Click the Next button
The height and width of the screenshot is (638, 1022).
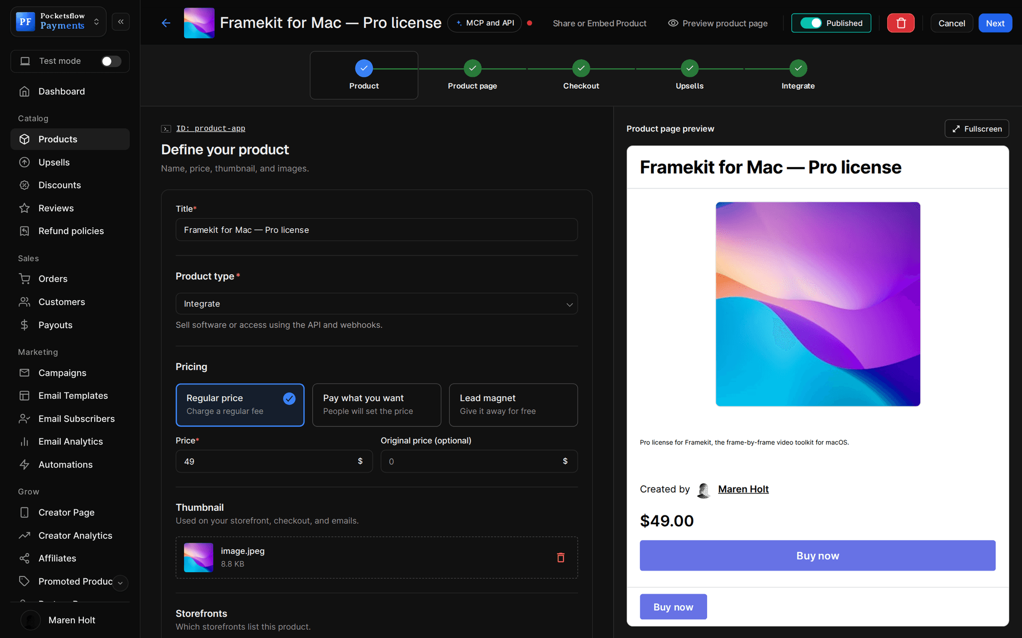click(995, 23)
